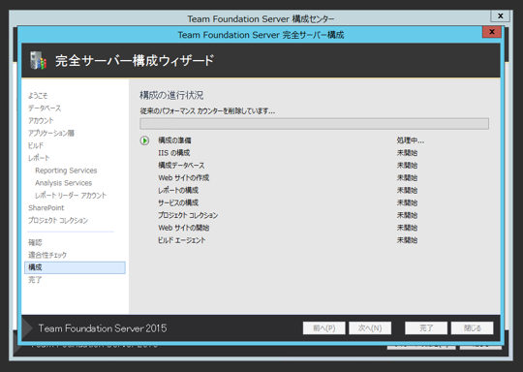The width and height of the screenshot is (523, 372).
Task: Open the Reporting Services sub-step
Action: pos(66,170)
